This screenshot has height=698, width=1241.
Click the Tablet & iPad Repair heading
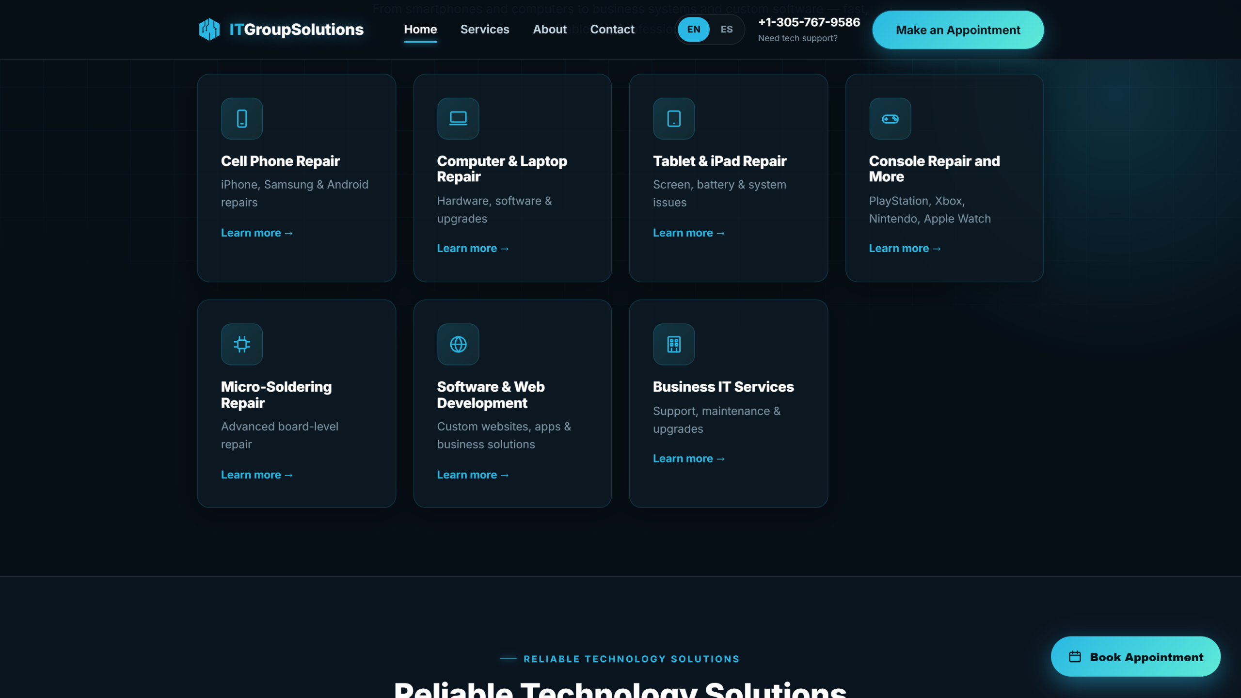[x=719, y=161]
